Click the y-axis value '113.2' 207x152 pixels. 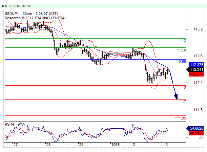198,29
